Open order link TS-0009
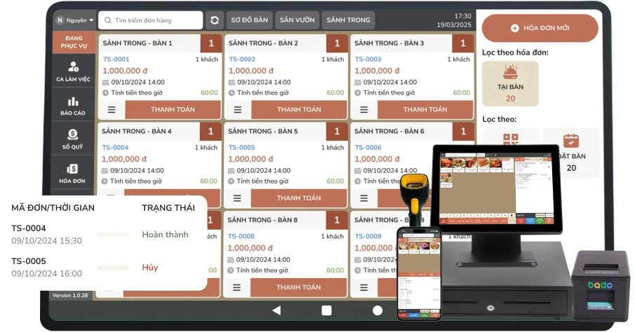 368,236
